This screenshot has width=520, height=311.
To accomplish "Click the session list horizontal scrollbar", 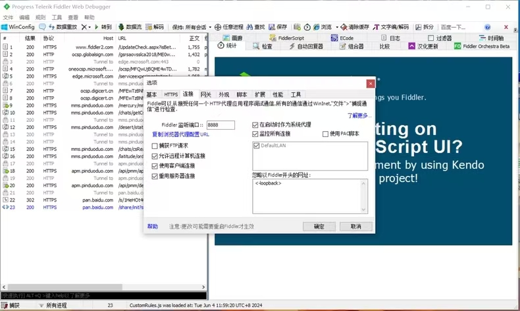I will pyautogui.click(x=103, y=287).
